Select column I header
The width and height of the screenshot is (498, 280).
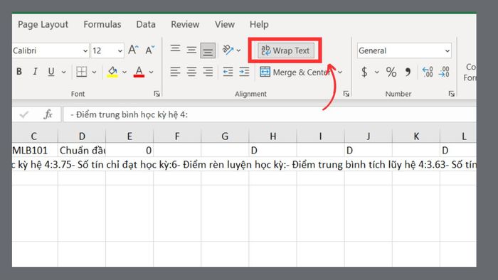click(x=320, y=136)
